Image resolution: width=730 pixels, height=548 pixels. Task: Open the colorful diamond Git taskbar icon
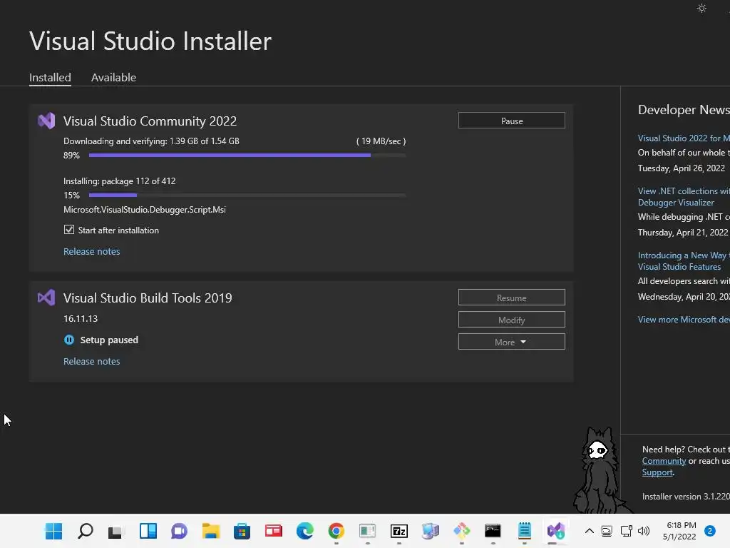point(462,531)
